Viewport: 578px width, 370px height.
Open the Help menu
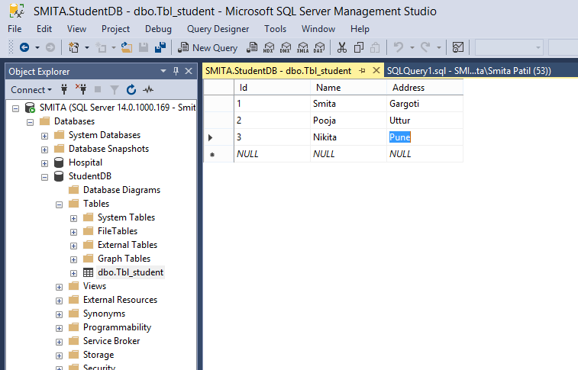coord(360,29)
